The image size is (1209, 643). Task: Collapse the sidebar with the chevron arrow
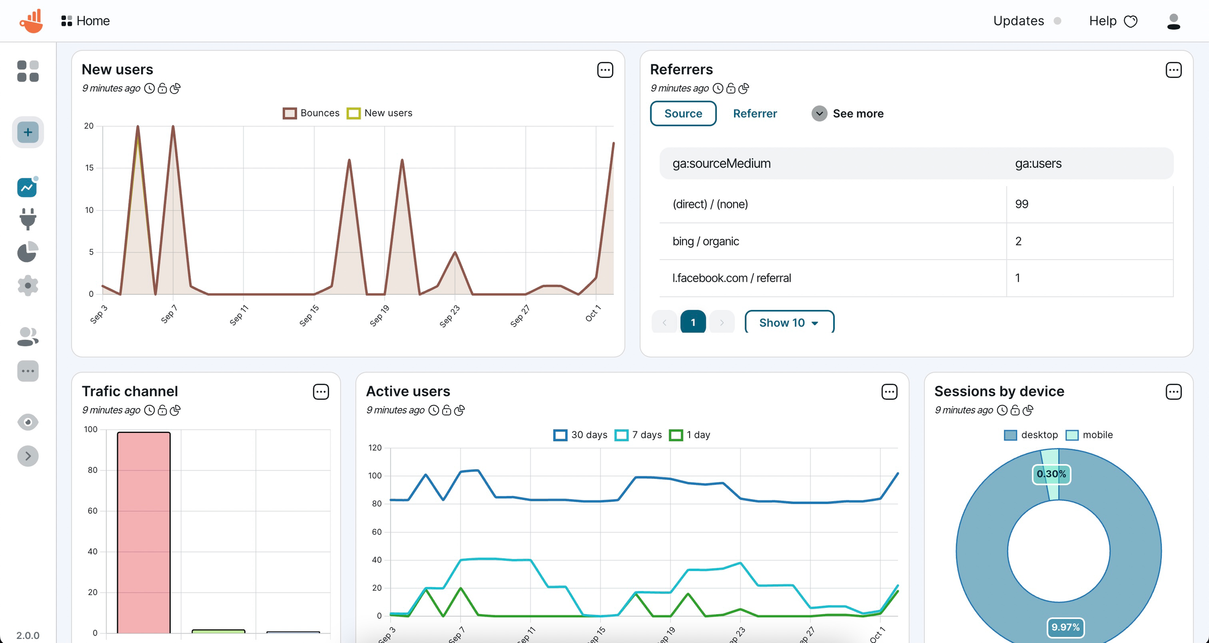28,456
